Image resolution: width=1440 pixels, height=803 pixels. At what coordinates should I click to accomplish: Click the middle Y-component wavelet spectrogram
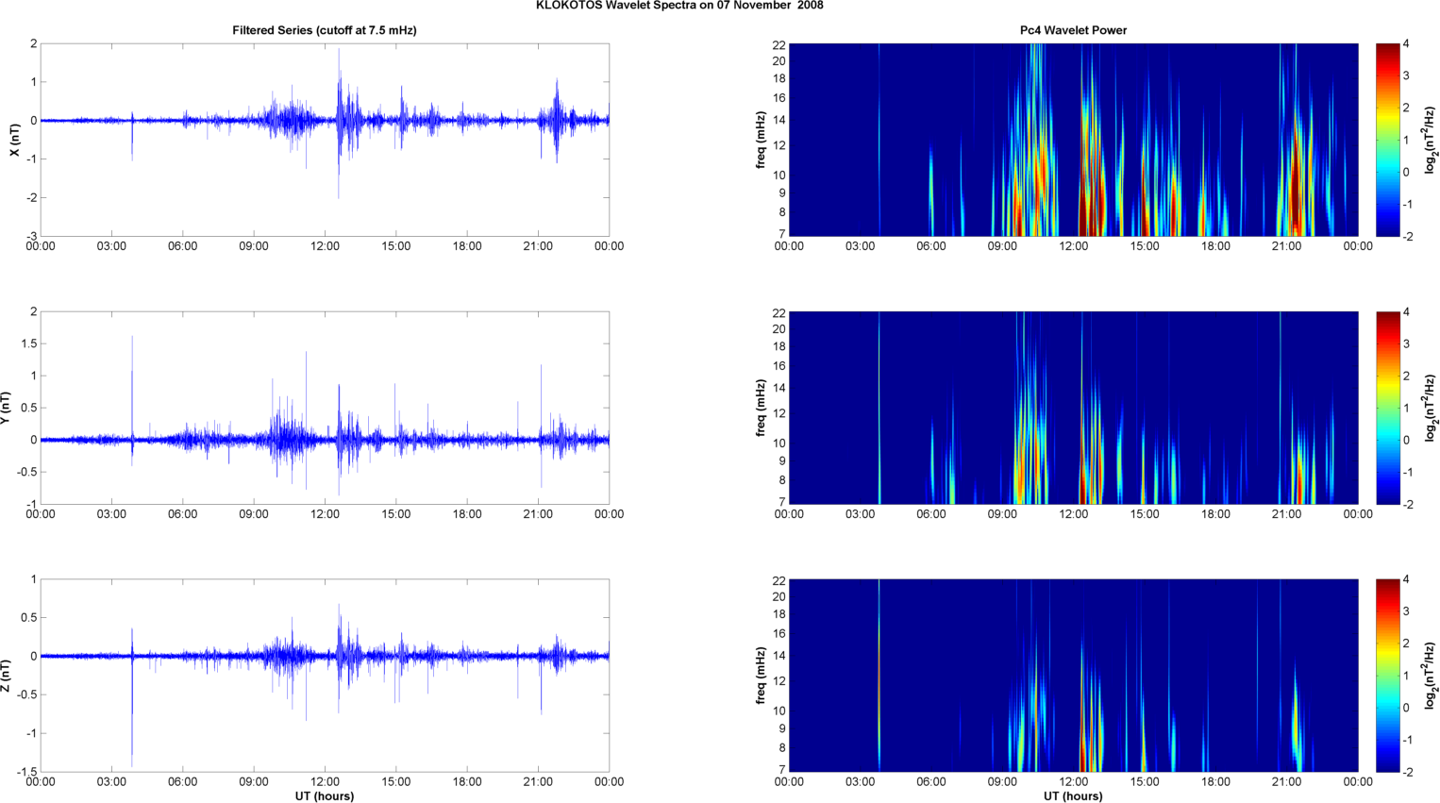1073,408
